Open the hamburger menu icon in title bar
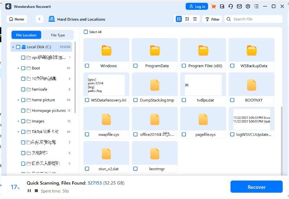289x199 pixels. 256,7
